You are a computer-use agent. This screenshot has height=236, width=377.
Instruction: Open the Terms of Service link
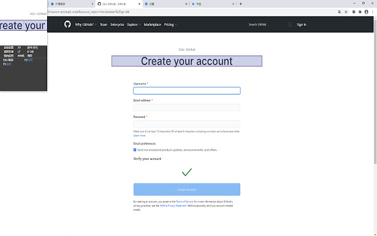184,202
